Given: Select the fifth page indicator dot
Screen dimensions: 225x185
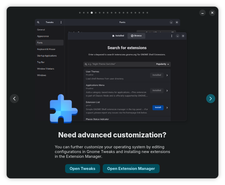Looking at the screenshot, I should [96, 13].
